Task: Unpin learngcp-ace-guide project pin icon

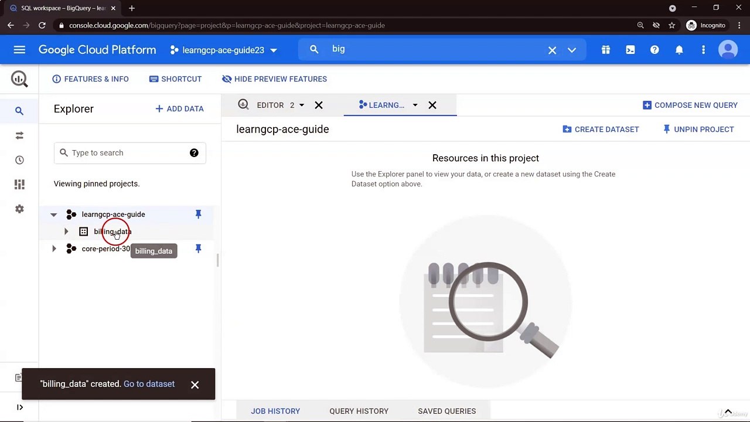Action: tap(198, 215)
